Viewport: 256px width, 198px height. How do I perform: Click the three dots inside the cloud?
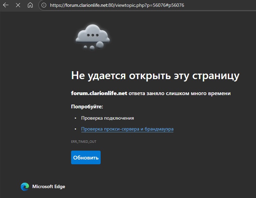click(x=92, y=35)
